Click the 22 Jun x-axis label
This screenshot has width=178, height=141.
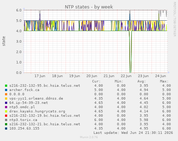pos(126,76)
